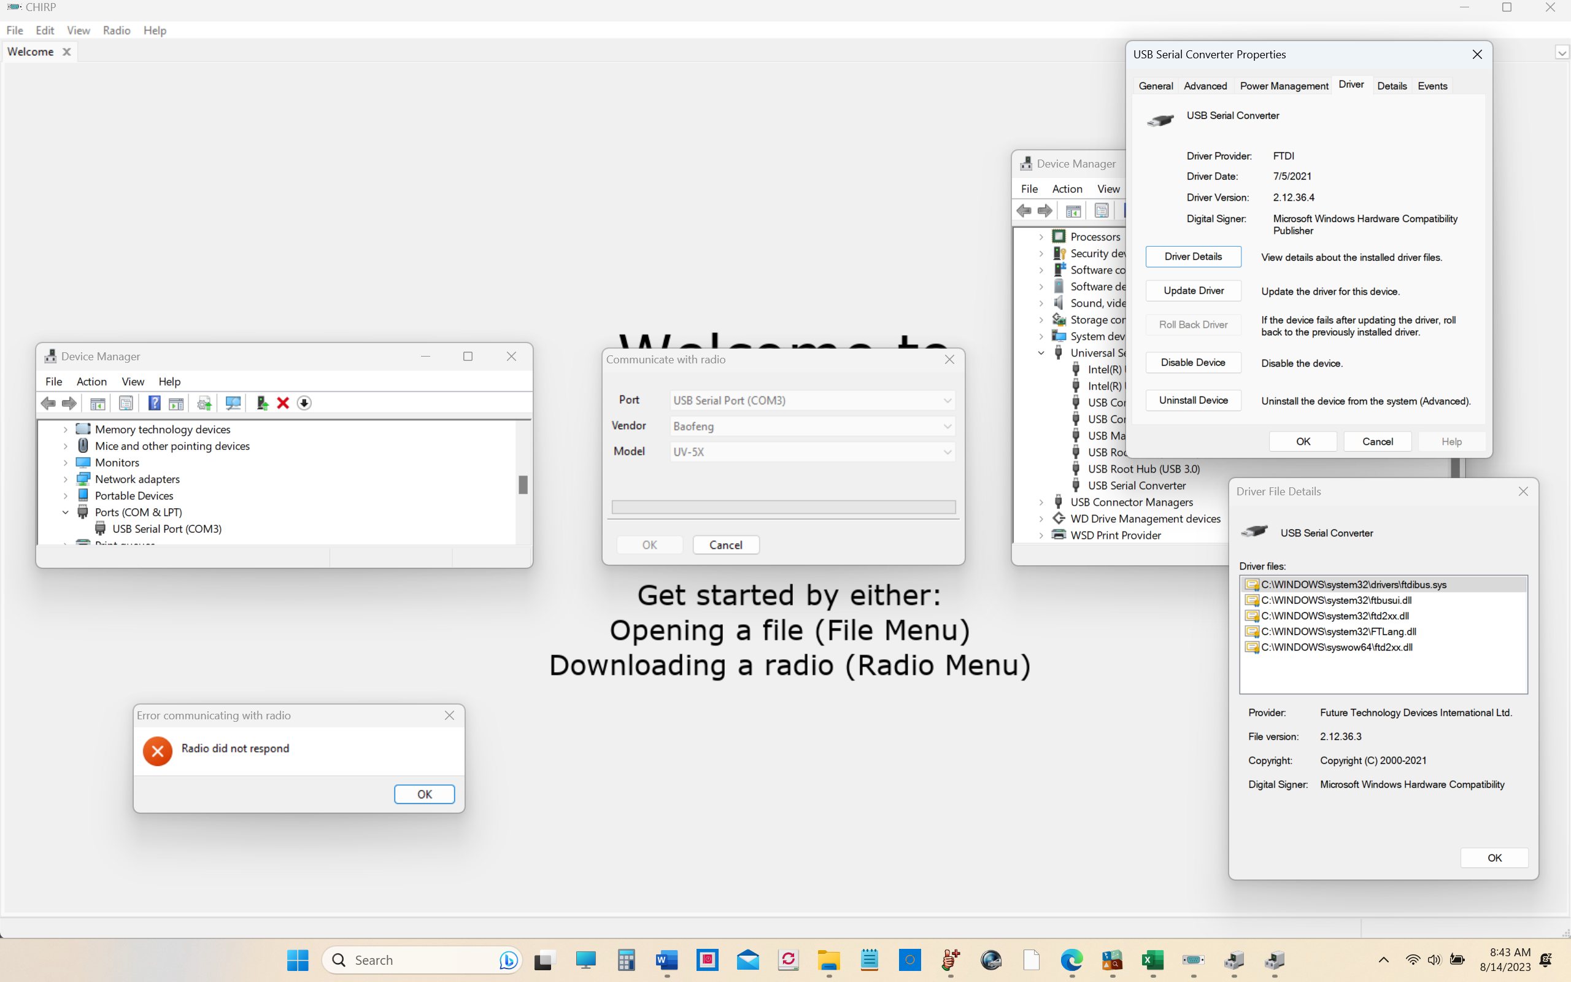Screen dimensions: 1571x982
Task: Click the Driver Details button
Action: tap(1193, 257)
